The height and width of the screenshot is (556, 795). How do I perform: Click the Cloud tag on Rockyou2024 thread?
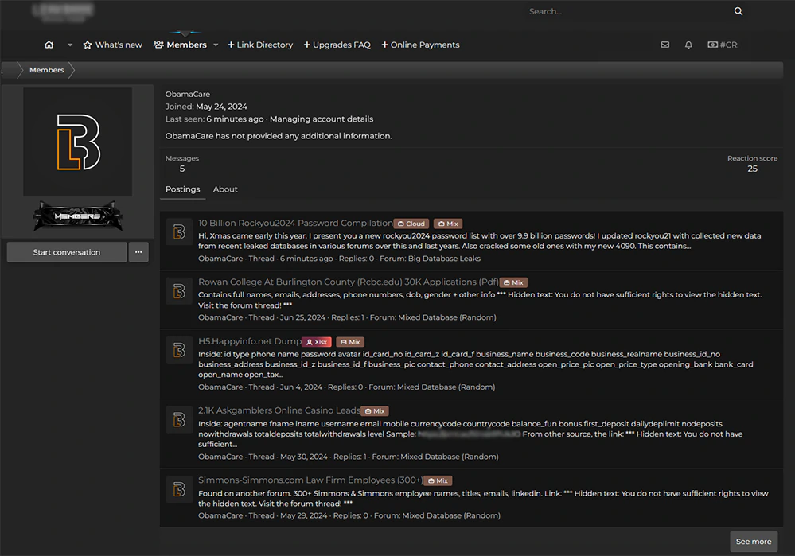[411, 224]
